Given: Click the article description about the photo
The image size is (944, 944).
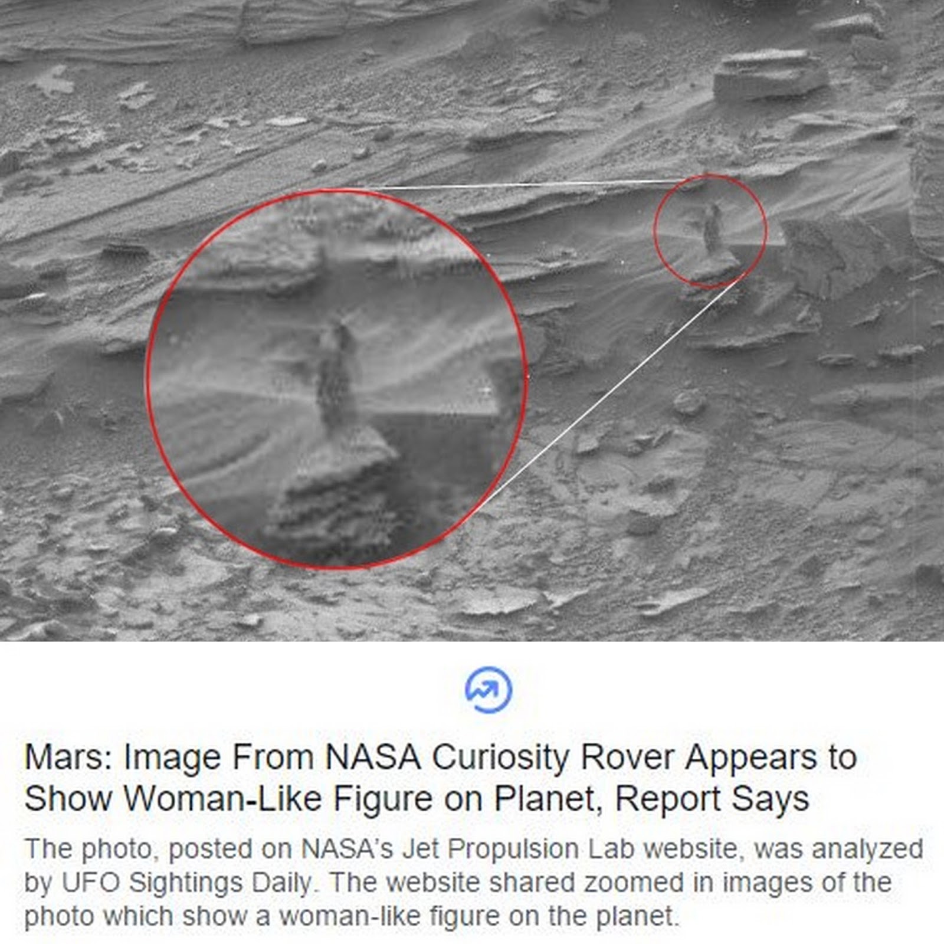Looking at the screenshot, I should 473,883.
